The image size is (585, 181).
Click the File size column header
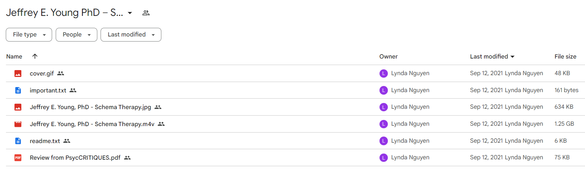[x=565, y=56]
